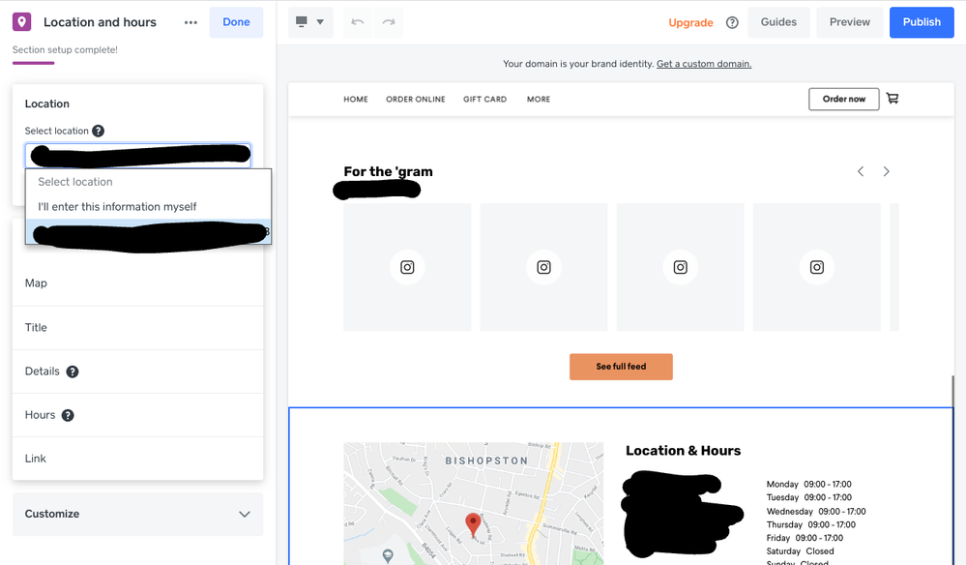Show previous Instagram posts with left arrow
This screenshot has width=966, height=565.
[861, 171]
